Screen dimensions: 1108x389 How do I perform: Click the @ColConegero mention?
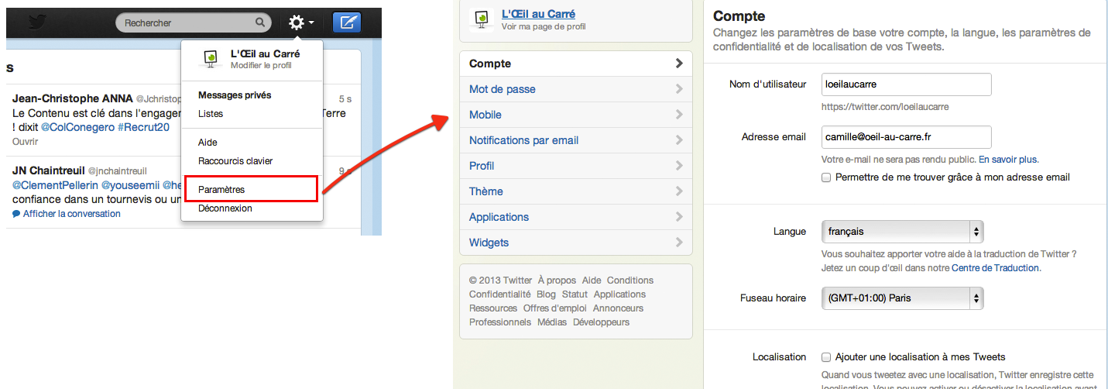click(x=77, y=126)
